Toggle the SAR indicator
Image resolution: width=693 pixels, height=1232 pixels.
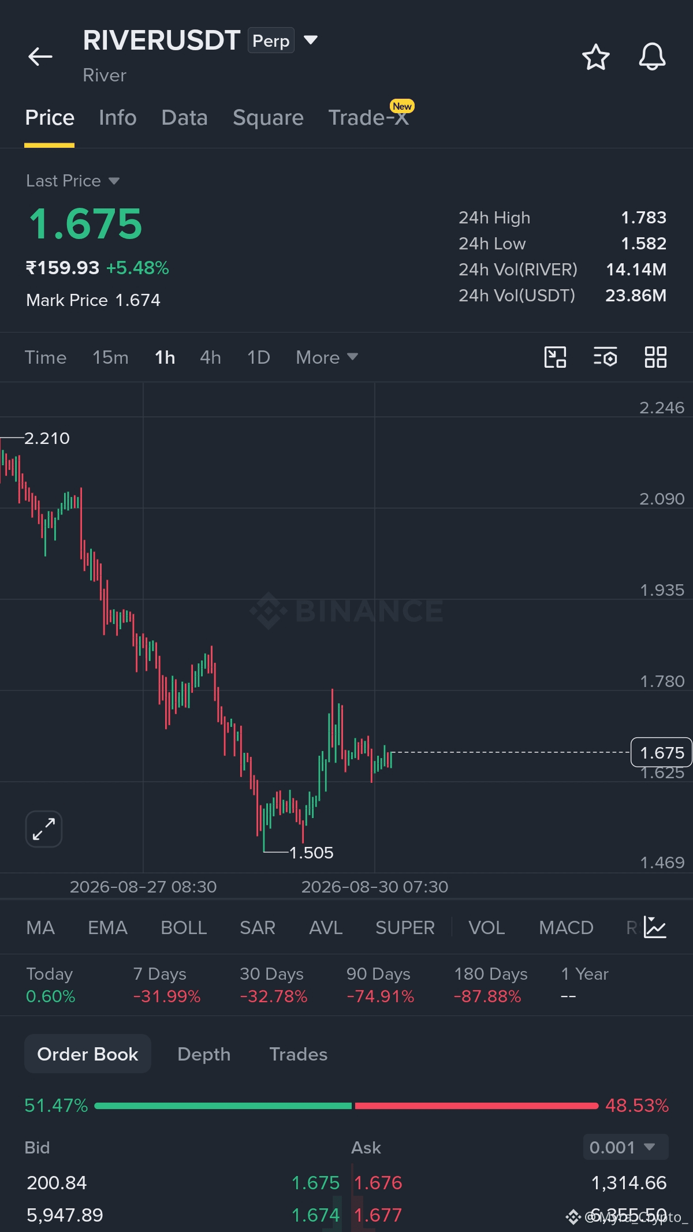click(258, 928)
